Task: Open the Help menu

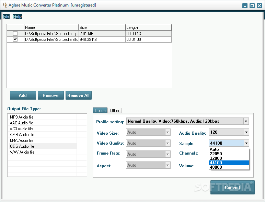Action: (17, 16)
